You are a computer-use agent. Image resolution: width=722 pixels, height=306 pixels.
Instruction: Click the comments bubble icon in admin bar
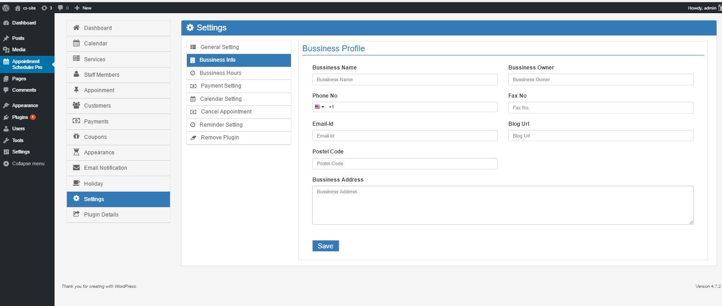(x=60, y=8)
